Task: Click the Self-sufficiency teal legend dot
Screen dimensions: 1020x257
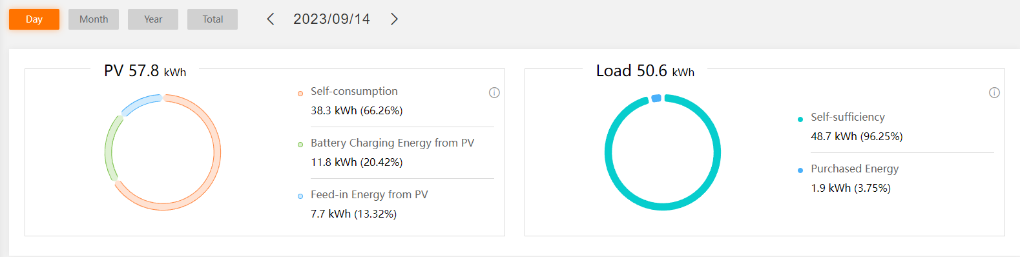Action: [800, 119]
